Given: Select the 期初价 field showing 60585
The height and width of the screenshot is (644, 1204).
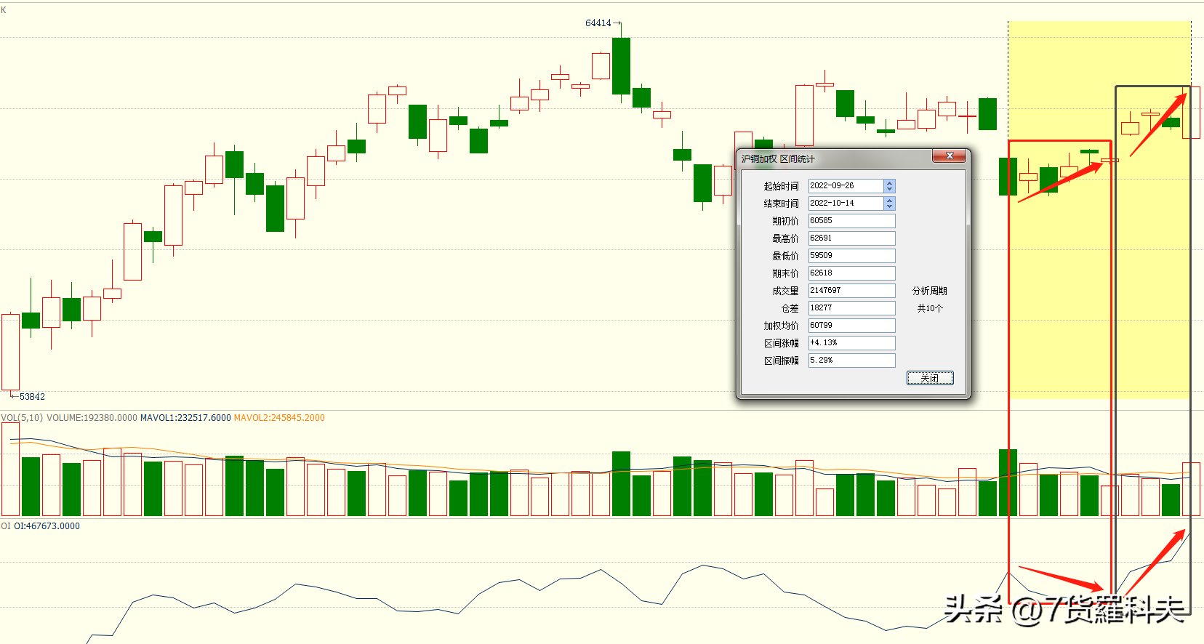Looking at the screenshot, I should (852, 221).
